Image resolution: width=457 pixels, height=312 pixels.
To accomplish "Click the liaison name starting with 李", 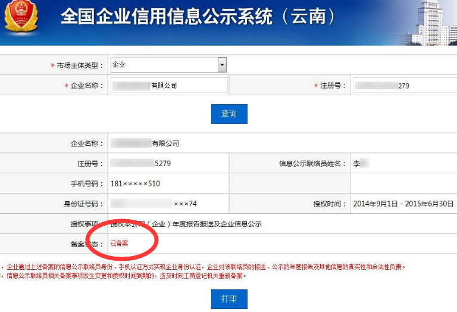I will [361, 163].
